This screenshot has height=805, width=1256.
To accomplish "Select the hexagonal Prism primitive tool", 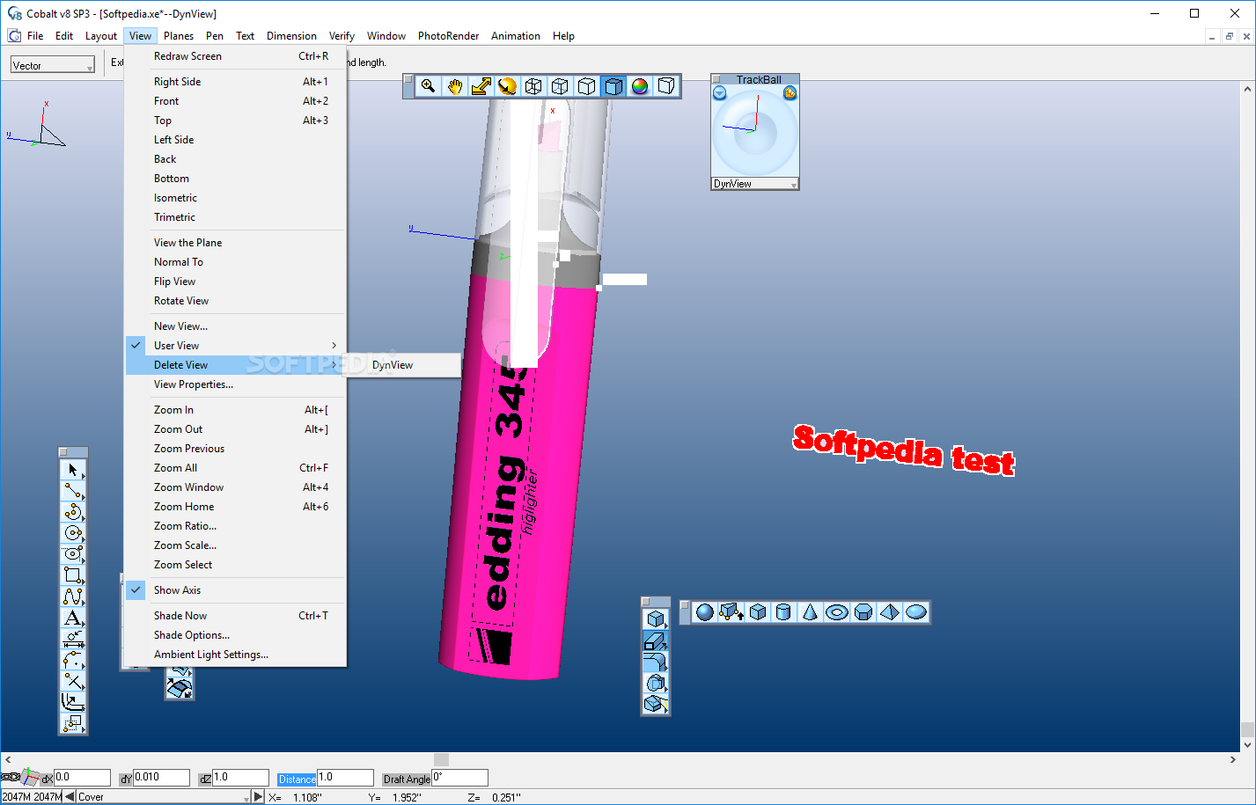I will (x=863, y=612).
